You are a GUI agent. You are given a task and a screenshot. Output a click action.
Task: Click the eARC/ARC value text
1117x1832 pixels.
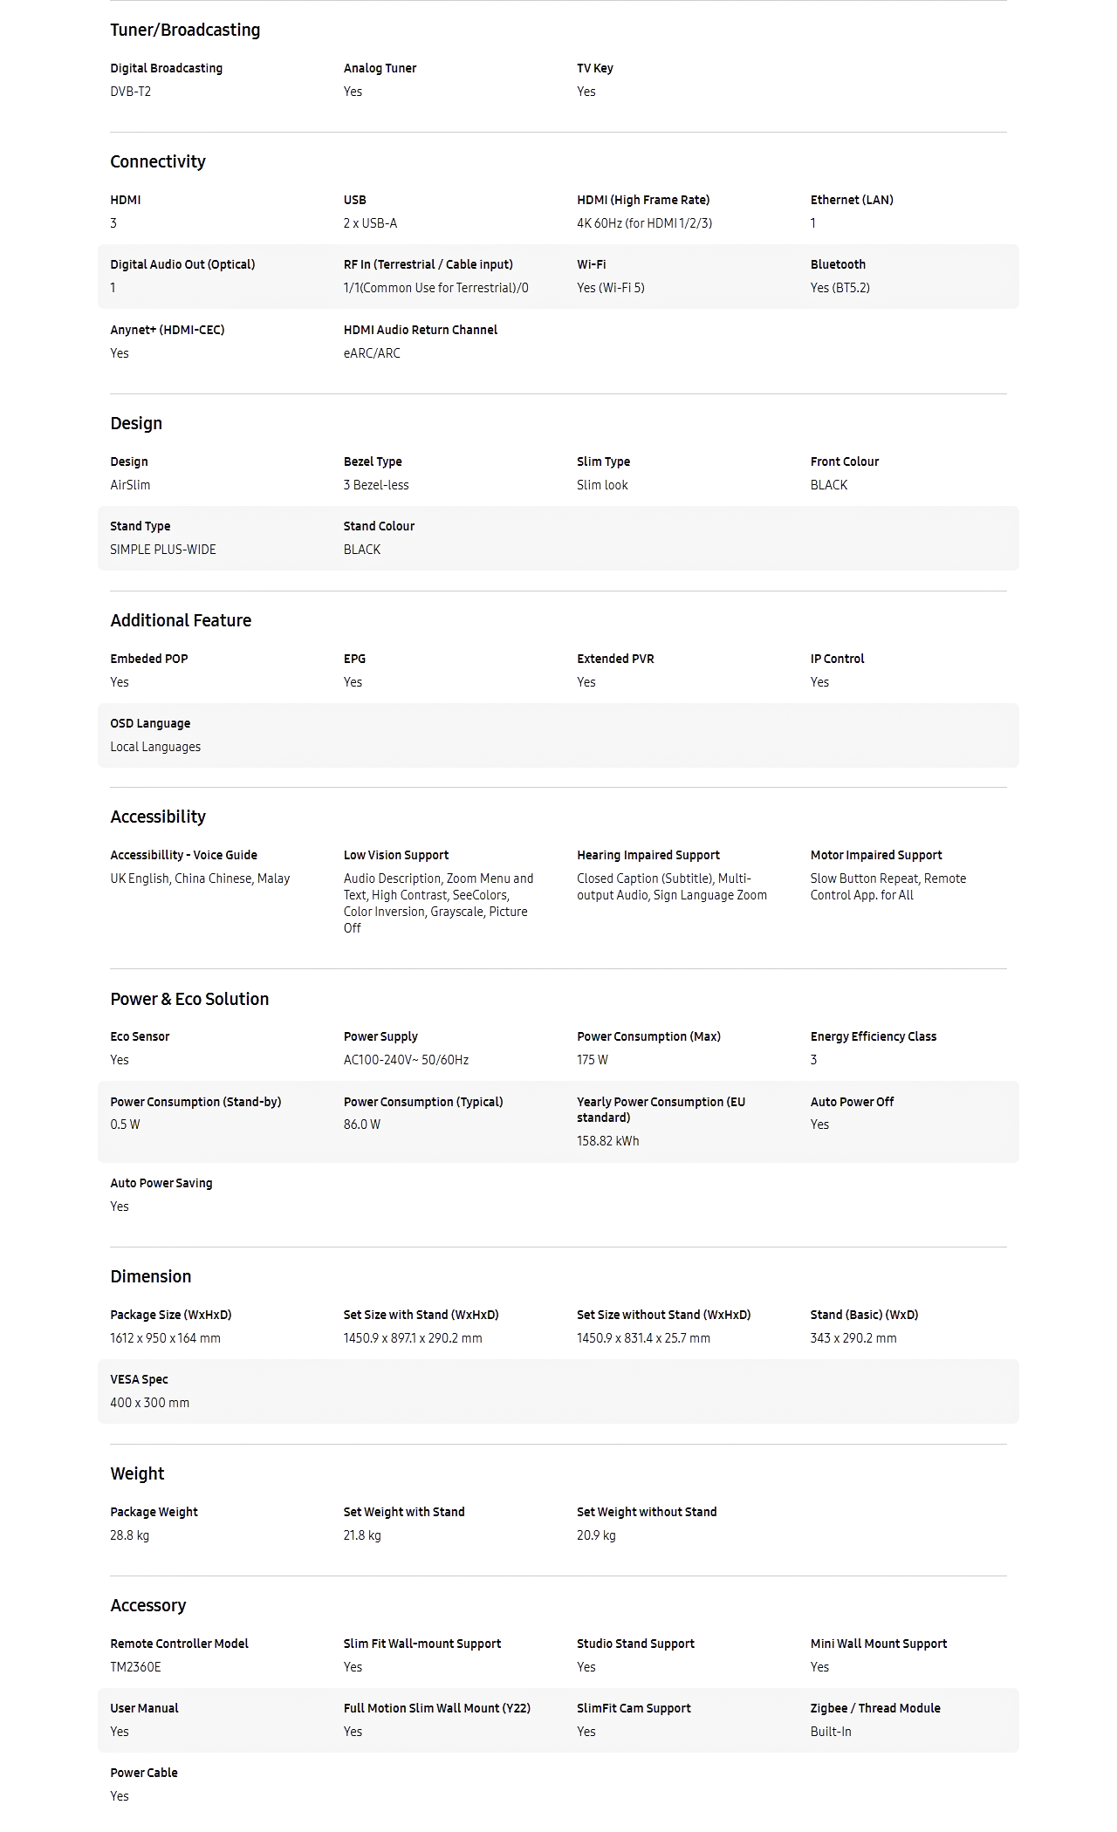pyautogui.click(x=372, y=353)
